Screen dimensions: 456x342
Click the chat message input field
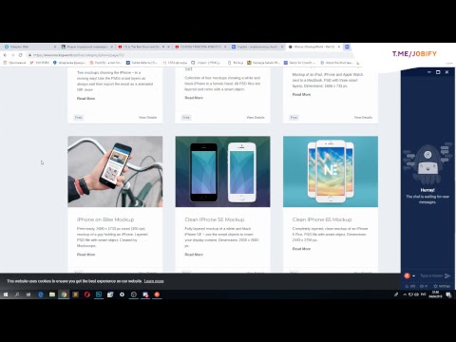tap(431, 275)
